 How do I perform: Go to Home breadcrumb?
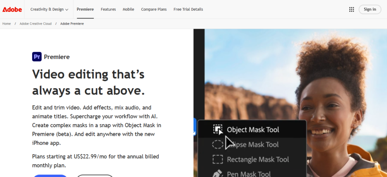pyautogui.click(x=6, y=24)
